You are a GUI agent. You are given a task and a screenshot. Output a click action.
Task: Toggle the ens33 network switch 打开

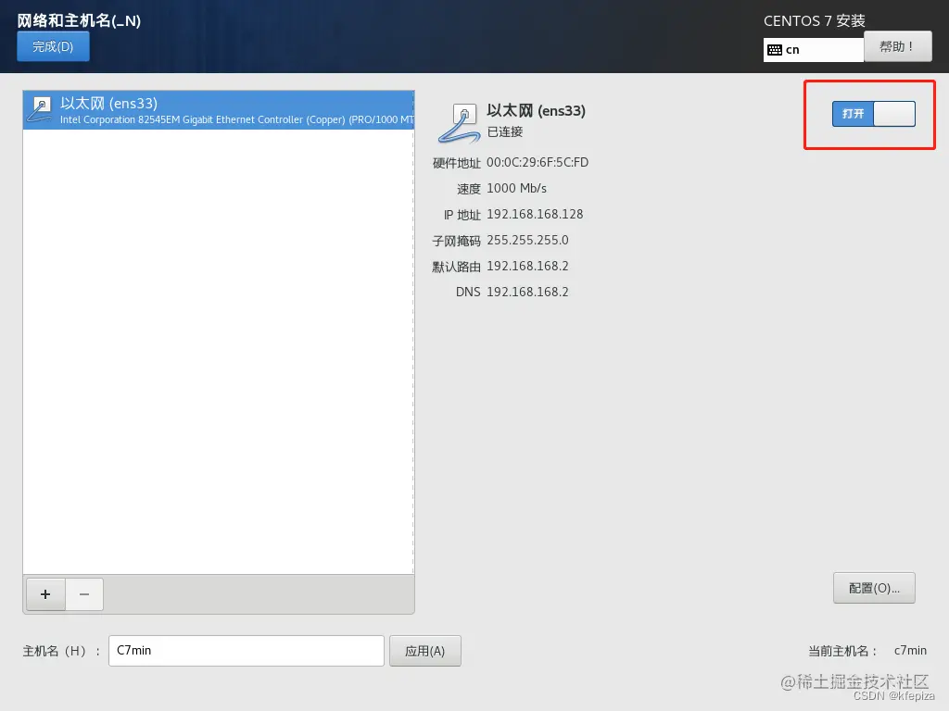[873, 114]
